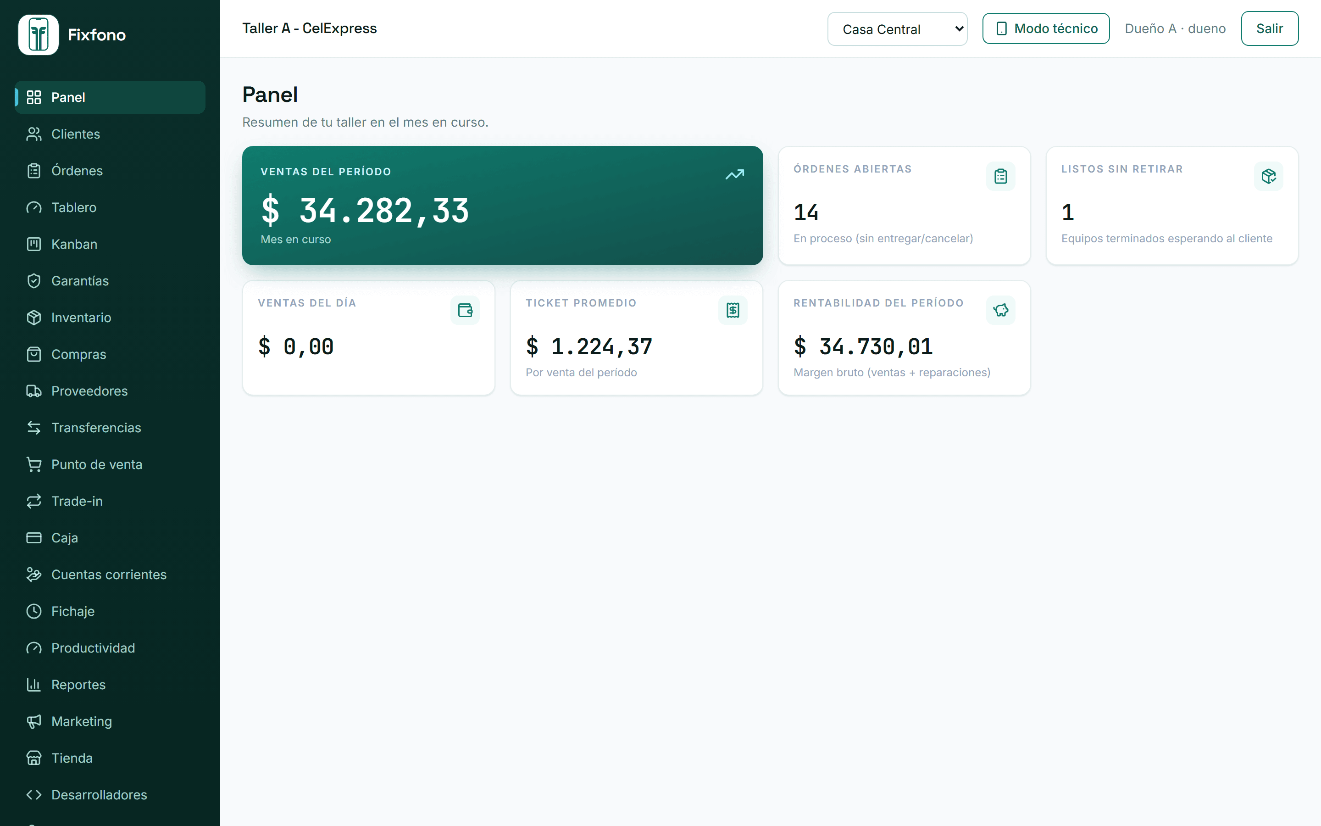Click the 14 open orders value
The image size is (1321, 826).
(806, 212)
